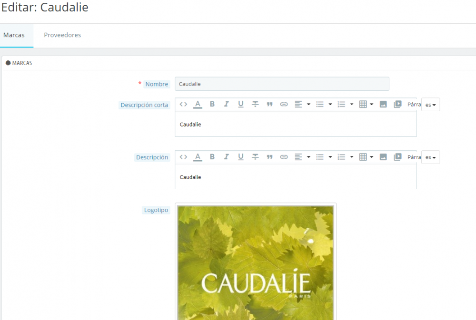Click the Descripción corta label
The width and height of the screenshot is (476, 320).
pos(144,105)
